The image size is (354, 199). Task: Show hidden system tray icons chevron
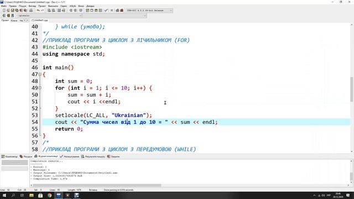[314, 195]
